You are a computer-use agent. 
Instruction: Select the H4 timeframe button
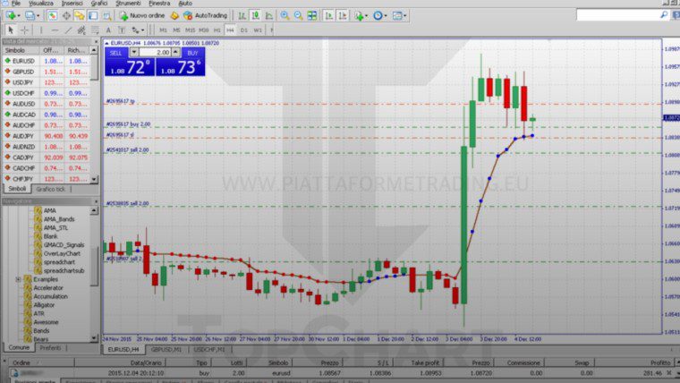tap(230, 30)
